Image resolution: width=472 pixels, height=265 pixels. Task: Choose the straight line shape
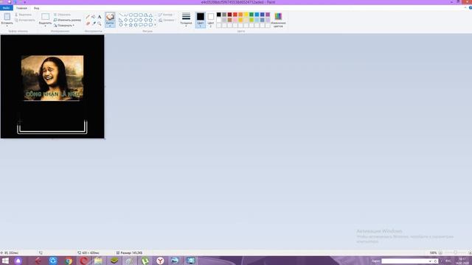(x=121, y=15)
